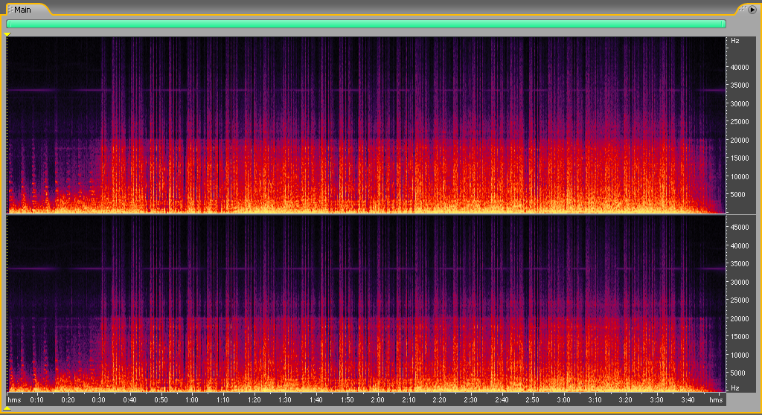Image resolution: width=762 pixels, height=415 pixels.
Task: Click 20000 on upper channel frequency scale
Action: point(738,140)
